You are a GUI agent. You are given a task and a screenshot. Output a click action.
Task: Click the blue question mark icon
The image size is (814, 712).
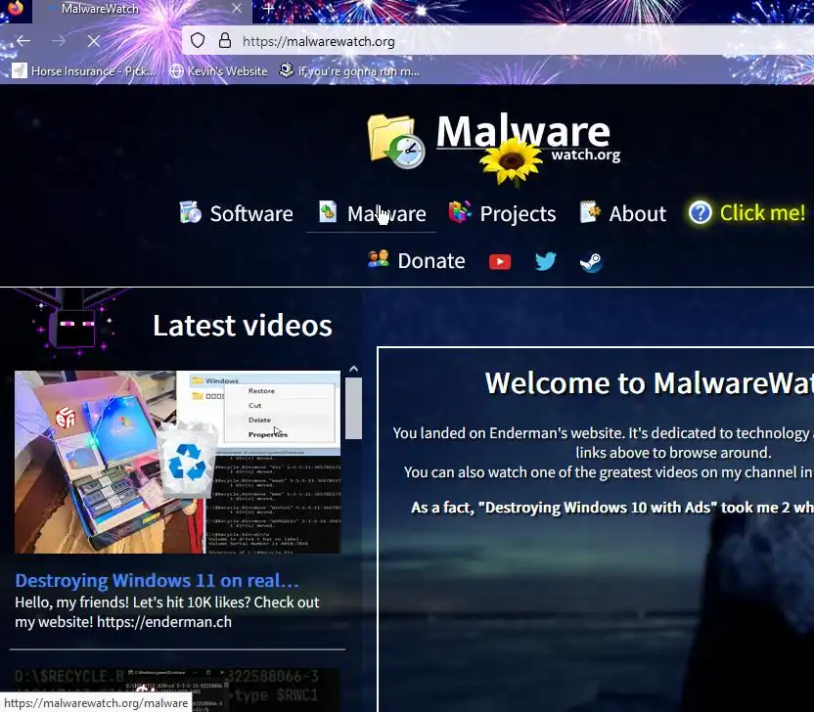700,213
